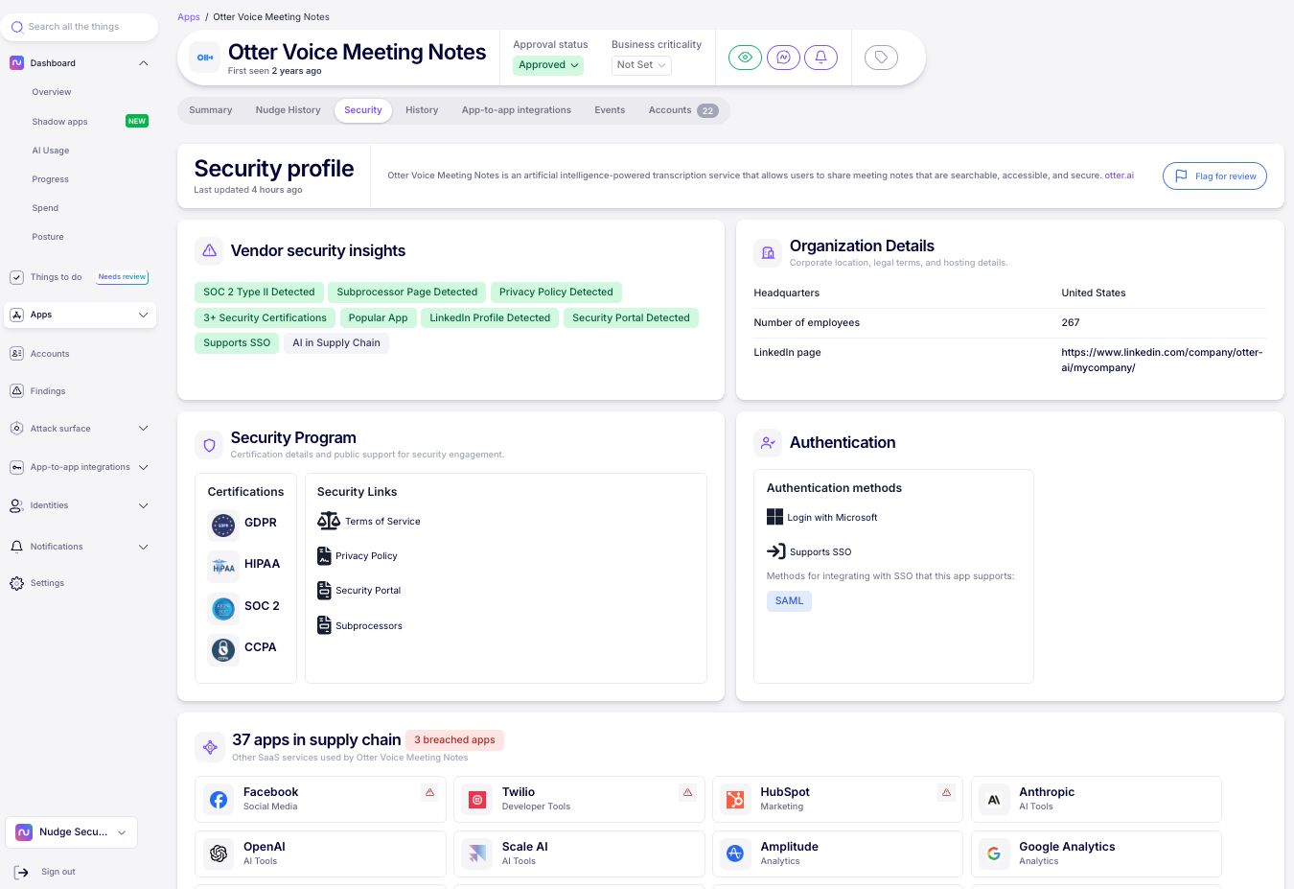Click the Flag for review button
Image resolution: width=1294 pixels, height=889 pixels.
[1214, 176]
